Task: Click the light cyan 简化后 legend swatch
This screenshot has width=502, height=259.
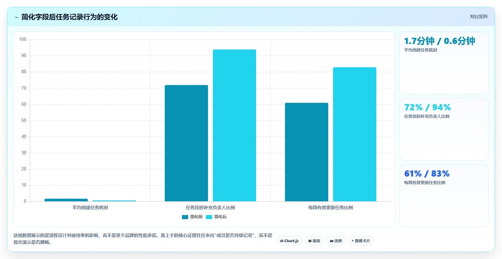Action: pyautogui.click(x=209, y=217)
